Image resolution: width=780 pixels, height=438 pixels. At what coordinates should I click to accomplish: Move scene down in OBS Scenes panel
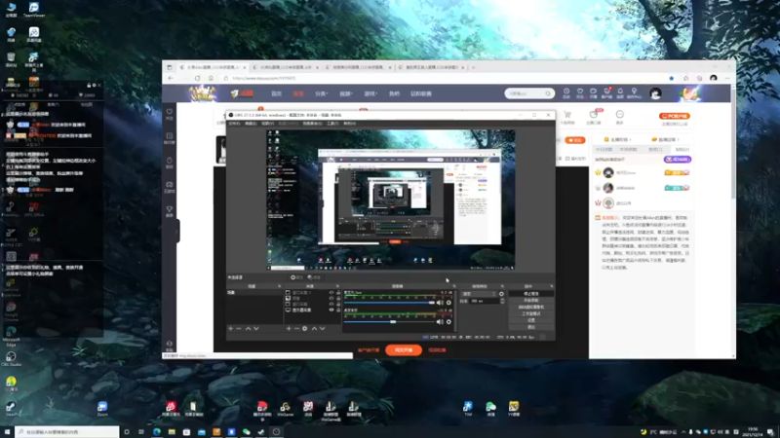click(x=256, y=328)
